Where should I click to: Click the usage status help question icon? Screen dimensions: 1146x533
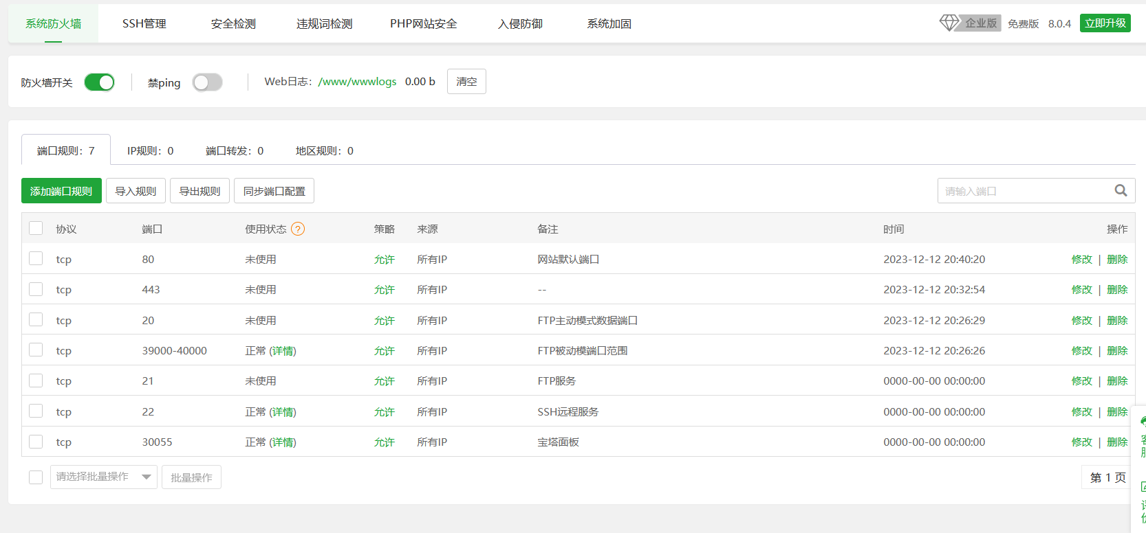pyautogui.click(x=298, y=229)
